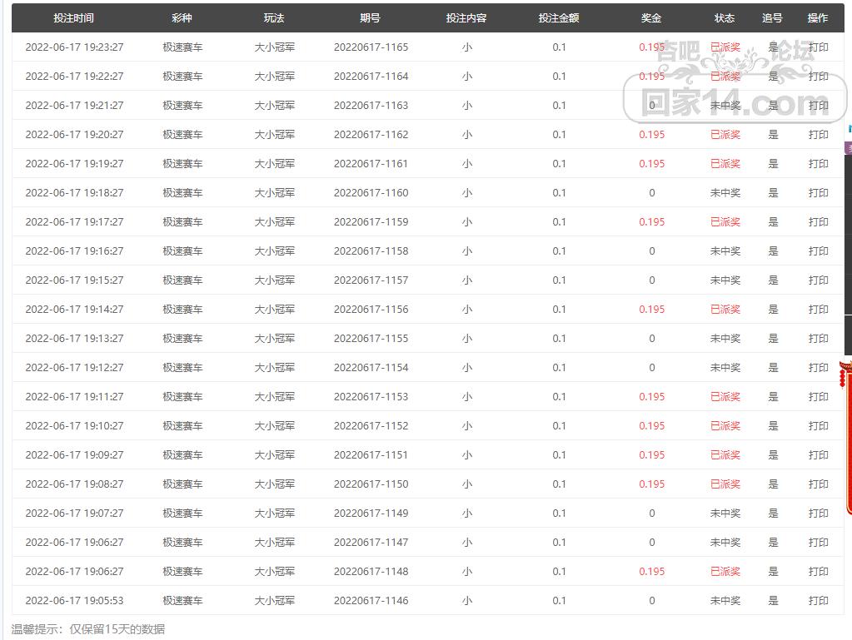The height and width of the screenshot is (640, 852).
Task: Click 打印 for period 20220617-1150
Action: pyautogui.click(x=818, y=484)
